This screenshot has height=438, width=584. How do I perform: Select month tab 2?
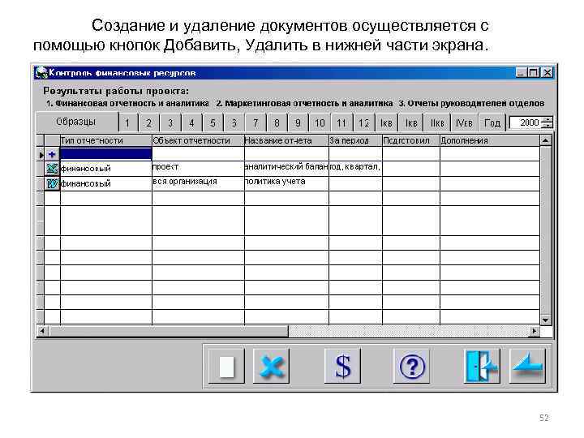pos(149,123)
